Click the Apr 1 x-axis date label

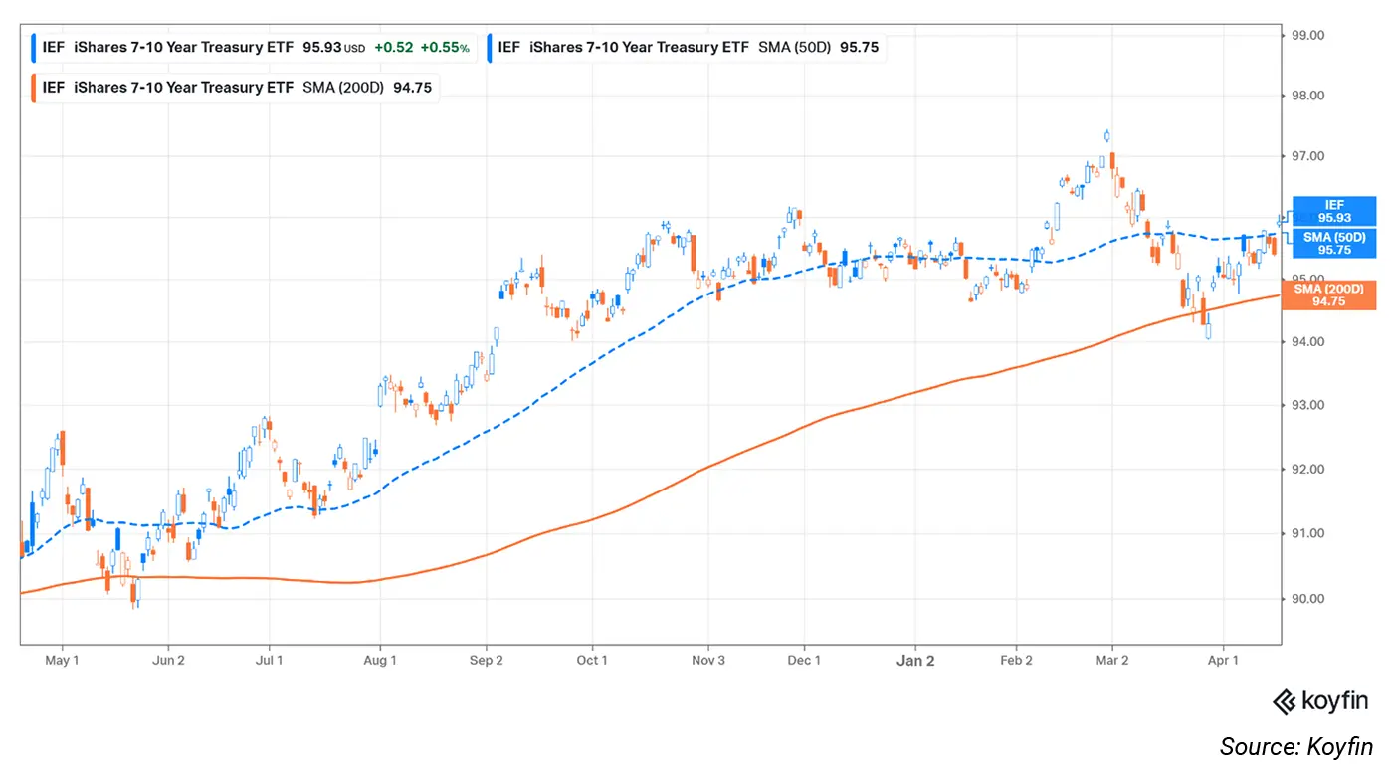(x=1223, y=661)
